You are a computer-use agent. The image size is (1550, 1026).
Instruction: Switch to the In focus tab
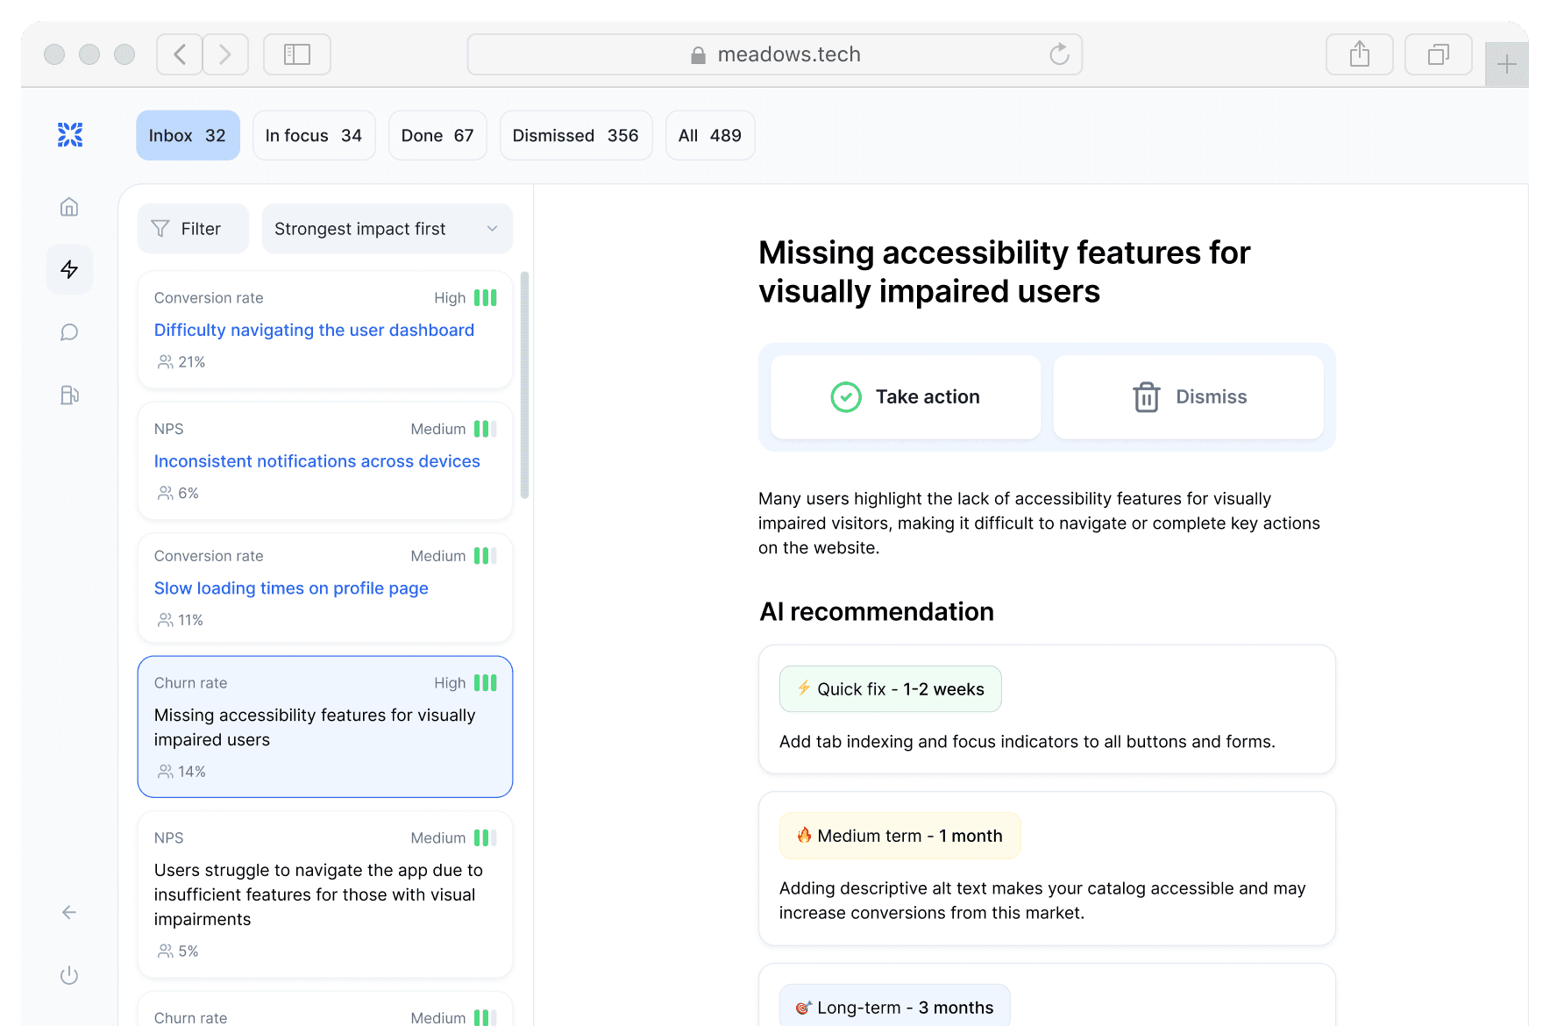coord(314,136)
